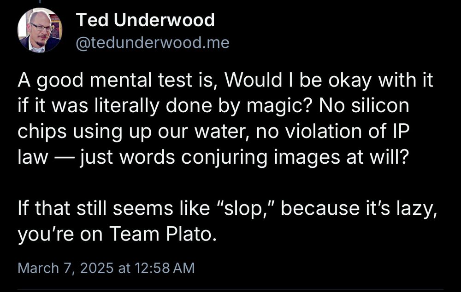Click the word "silicon" in the post
461x292 pixels.
(x=382, y=107)
